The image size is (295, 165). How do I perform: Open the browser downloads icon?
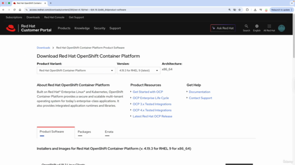coord(255,10)
